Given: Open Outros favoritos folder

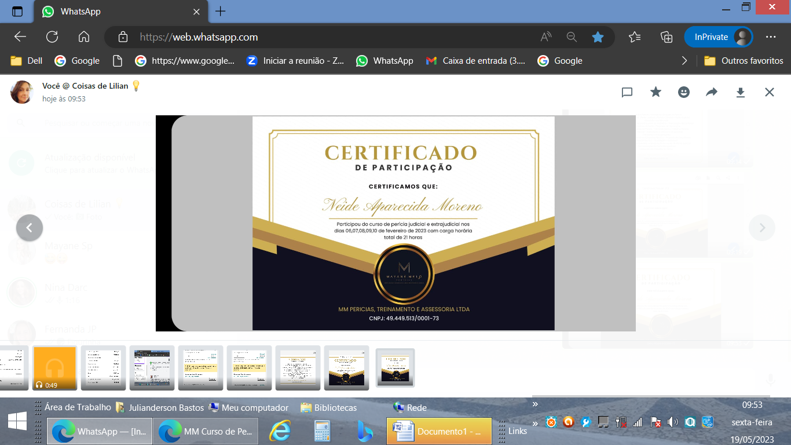Looking at the screenshot, I should click(744, 61).
